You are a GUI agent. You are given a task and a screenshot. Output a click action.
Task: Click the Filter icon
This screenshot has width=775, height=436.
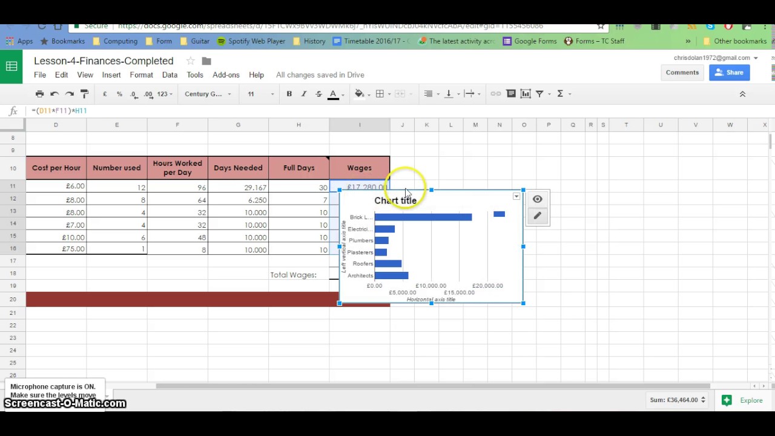[x=539, y=94]
